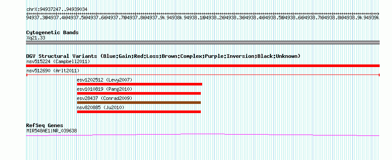
Task: Open the DGV Structural Variants track title
Action: click(163, 56)
